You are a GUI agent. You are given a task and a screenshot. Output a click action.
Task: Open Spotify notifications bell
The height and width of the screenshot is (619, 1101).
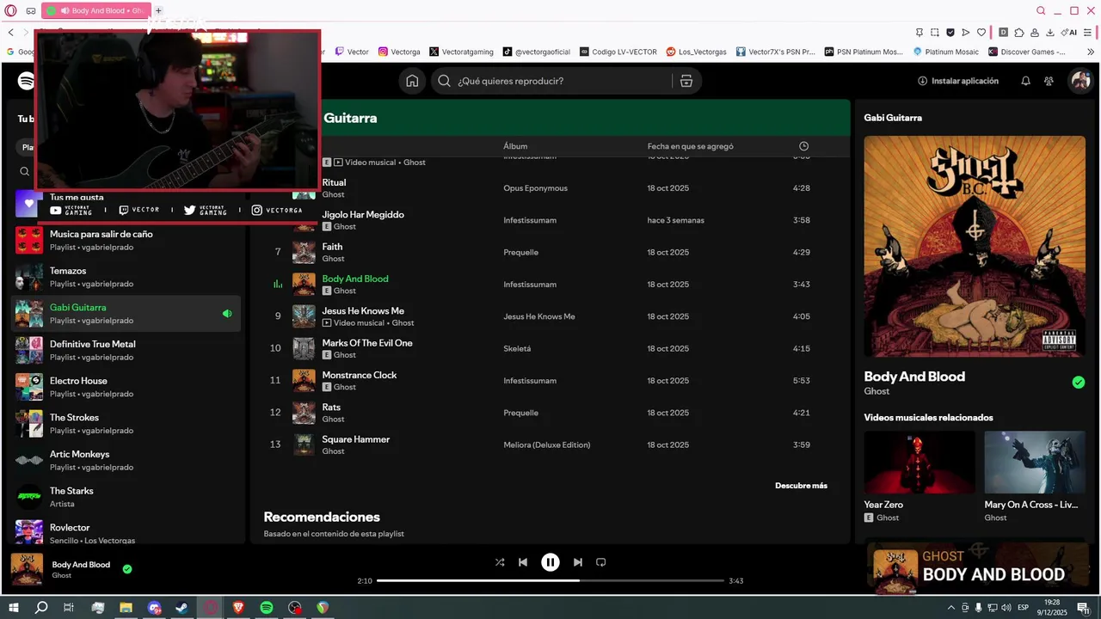click(x=1025, y=81)
